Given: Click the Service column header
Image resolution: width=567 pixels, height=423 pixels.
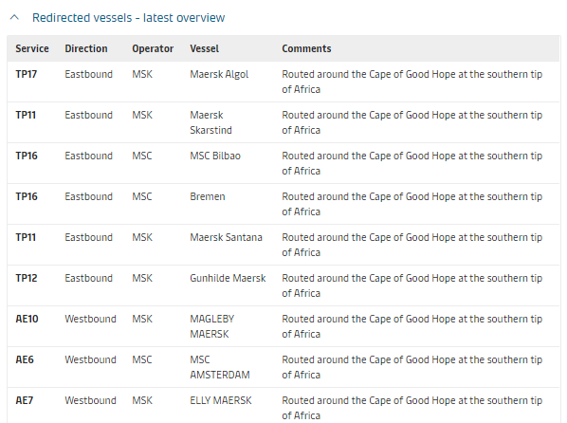Looking at the screenshot, I should [32, 48].
